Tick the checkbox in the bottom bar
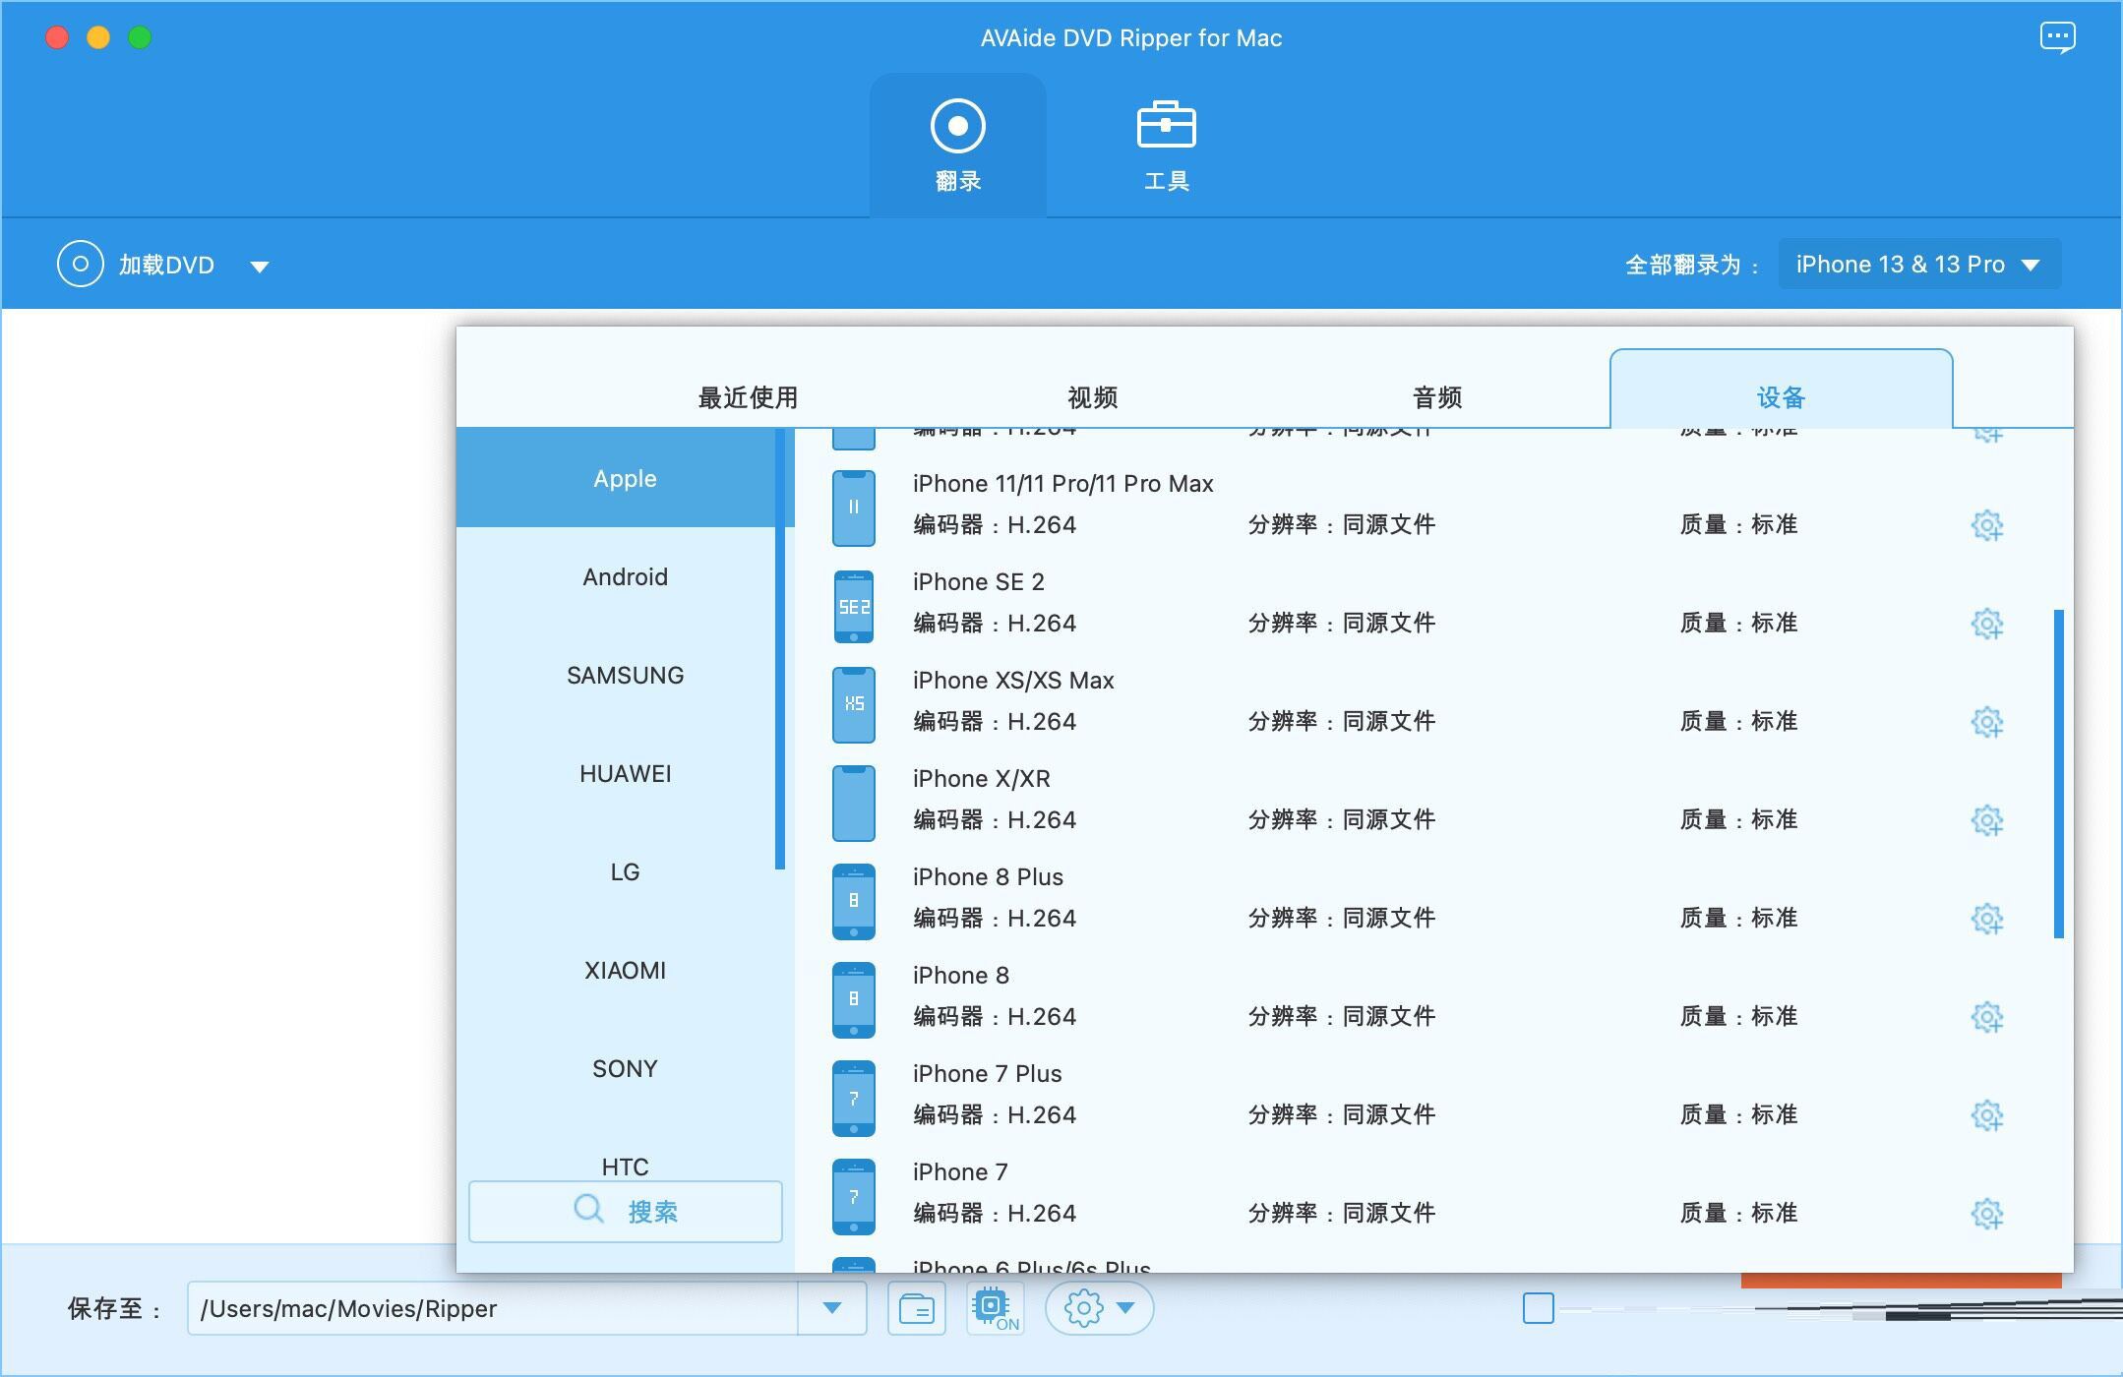 tap(1539, 1308)
